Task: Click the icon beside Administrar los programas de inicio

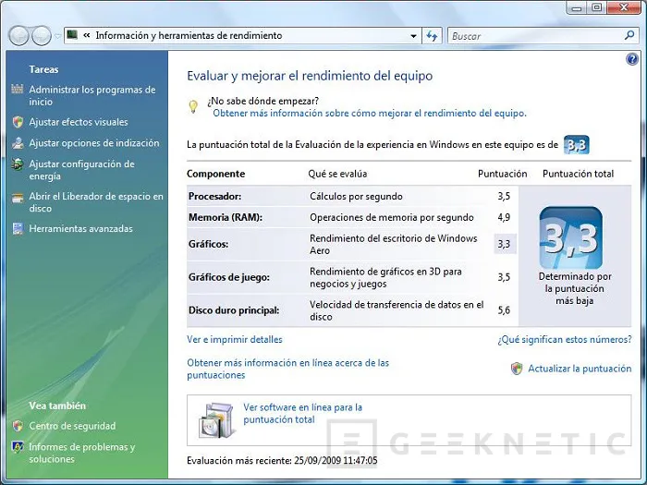Action: pyautogui.click(x=18, y=89)
